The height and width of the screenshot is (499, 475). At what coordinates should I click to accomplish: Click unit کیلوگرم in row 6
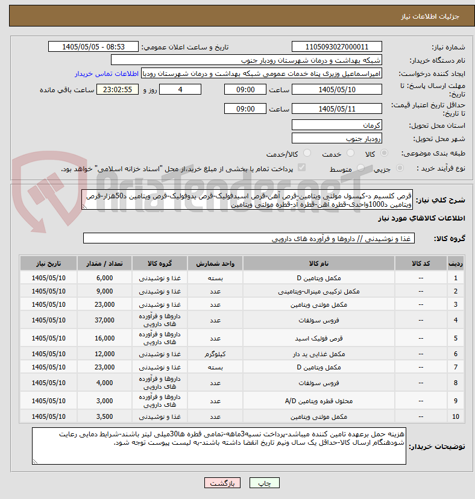(x=215, y=354)
